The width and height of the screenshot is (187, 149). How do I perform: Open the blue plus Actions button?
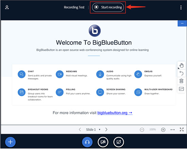(11, 142)
